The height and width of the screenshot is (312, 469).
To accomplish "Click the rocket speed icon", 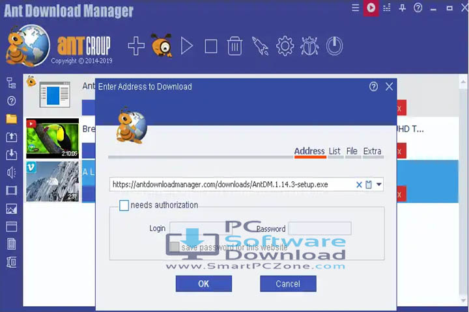I will (260, 46).
